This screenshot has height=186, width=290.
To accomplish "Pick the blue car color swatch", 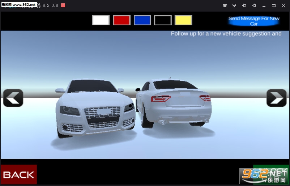I will pos(142,20).
